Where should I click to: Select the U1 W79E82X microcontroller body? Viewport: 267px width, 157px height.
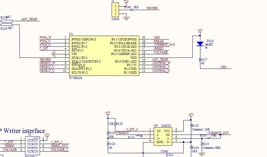point(104,56)
